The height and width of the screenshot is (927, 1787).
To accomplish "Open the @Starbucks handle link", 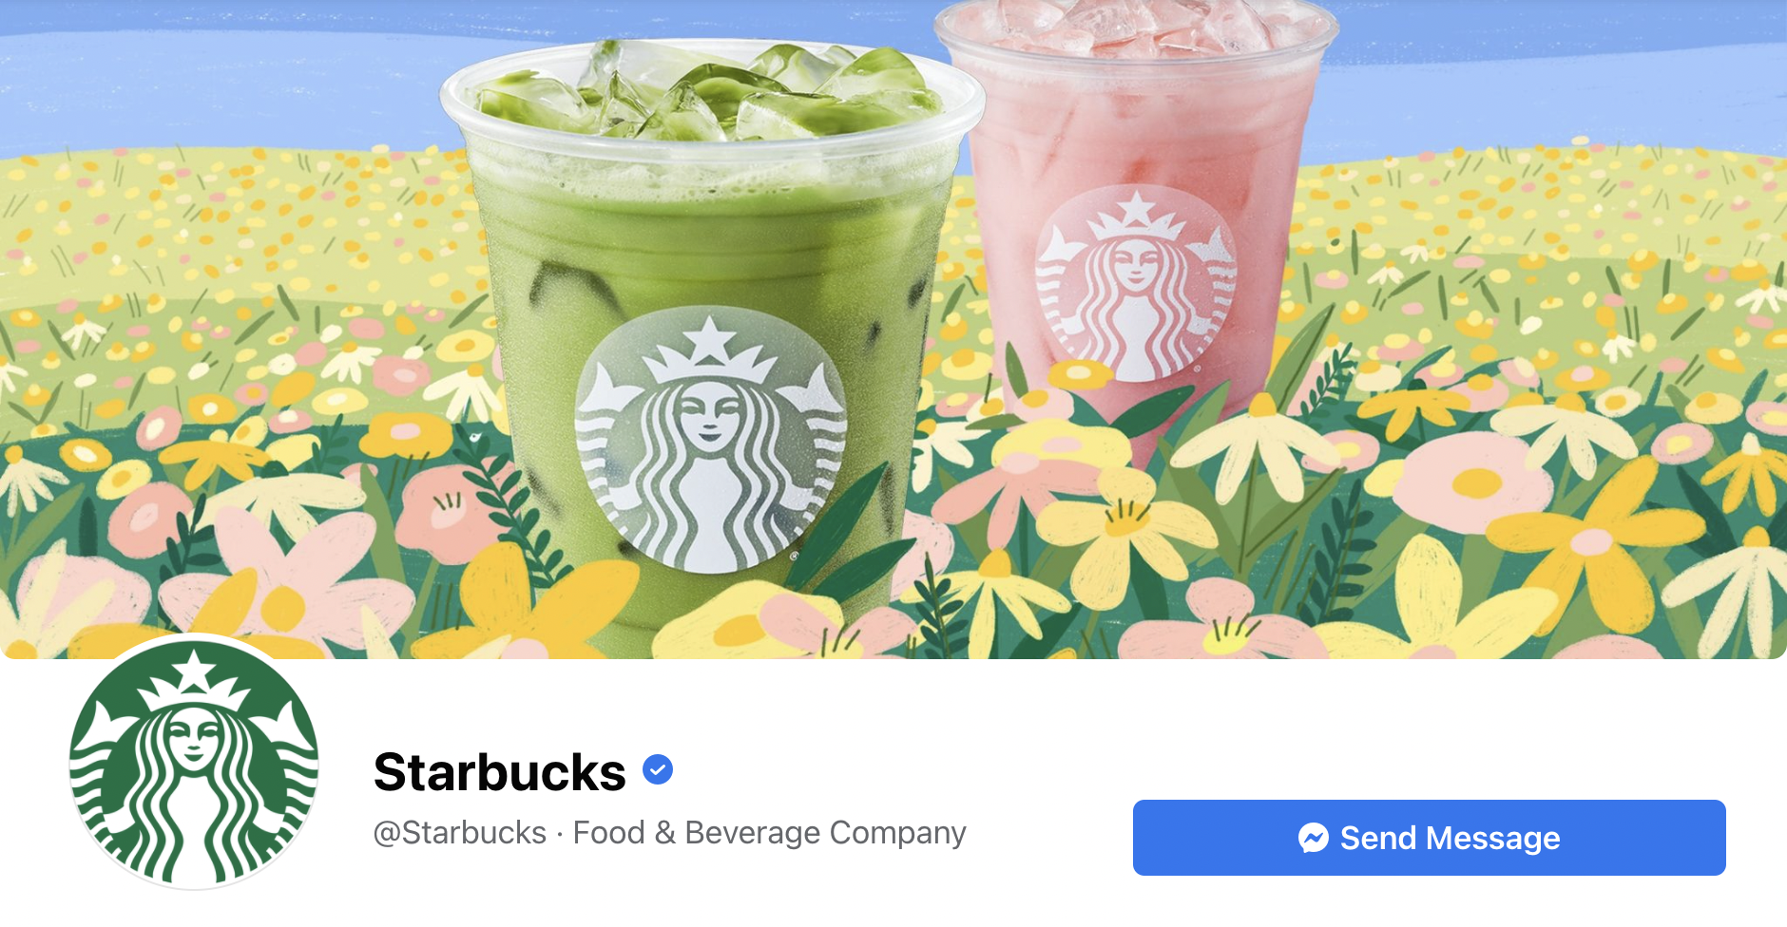I will click(460, 833).
